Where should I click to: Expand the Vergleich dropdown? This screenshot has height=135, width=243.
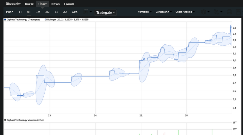[x=145, y=12]
